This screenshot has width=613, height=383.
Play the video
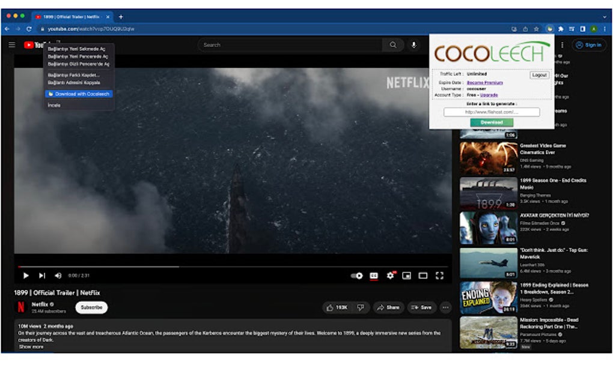click(x=25, y=276)
